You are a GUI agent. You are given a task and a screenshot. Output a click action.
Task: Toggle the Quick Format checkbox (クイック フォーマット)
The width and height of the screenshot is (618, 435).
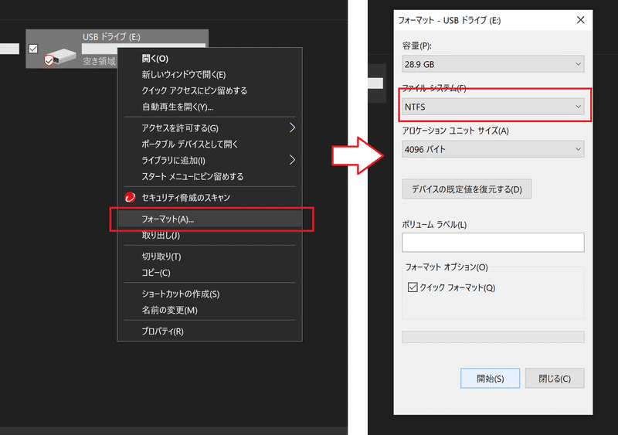click(x=413, y=287)
